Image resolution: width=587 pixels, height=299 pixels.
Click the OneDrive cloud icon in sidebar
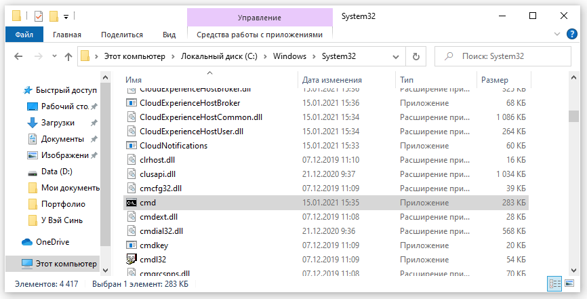click(27, 241)
